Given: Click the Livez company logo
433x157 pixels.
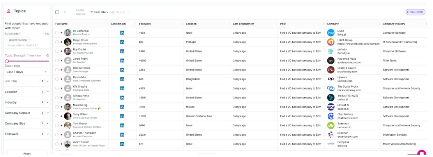Looking at the screenshot, I should [331, 33].
